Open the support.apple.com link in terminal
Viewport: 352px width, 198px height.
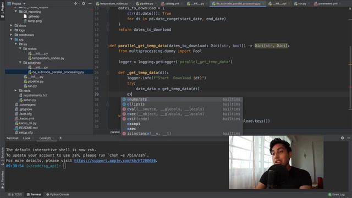[x=115, y=161]
